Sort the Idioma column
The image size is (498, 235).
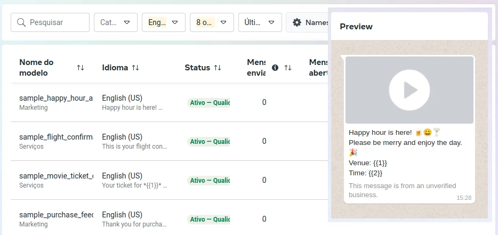(135, 68)
